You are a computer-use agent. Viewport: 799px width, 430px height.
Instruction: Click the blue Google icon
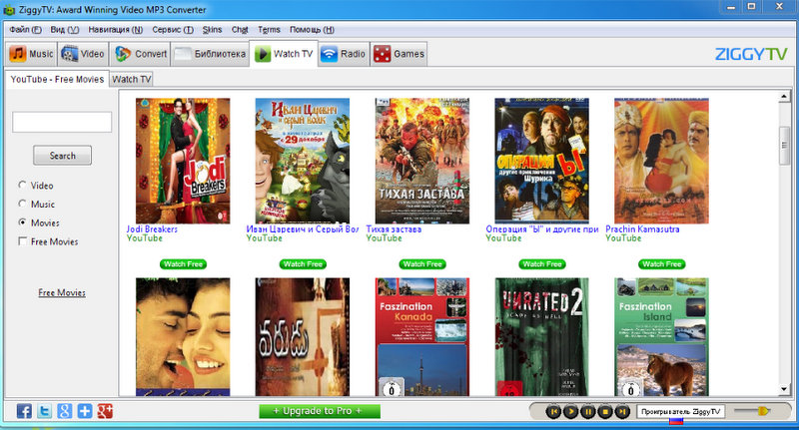[x=64, y=411]
